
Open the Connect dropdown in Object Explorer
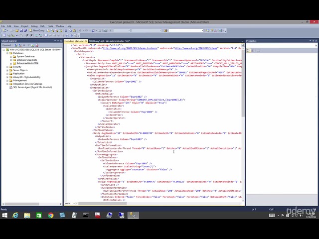coord(7,45)
